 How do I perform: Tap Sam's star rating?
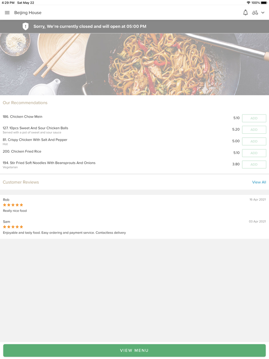13,227
